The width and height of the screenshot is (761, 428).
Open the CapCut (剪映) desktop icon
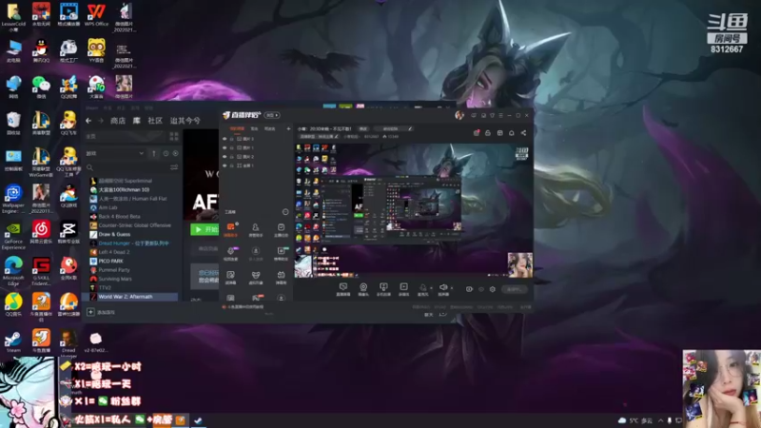coord(68,231)
